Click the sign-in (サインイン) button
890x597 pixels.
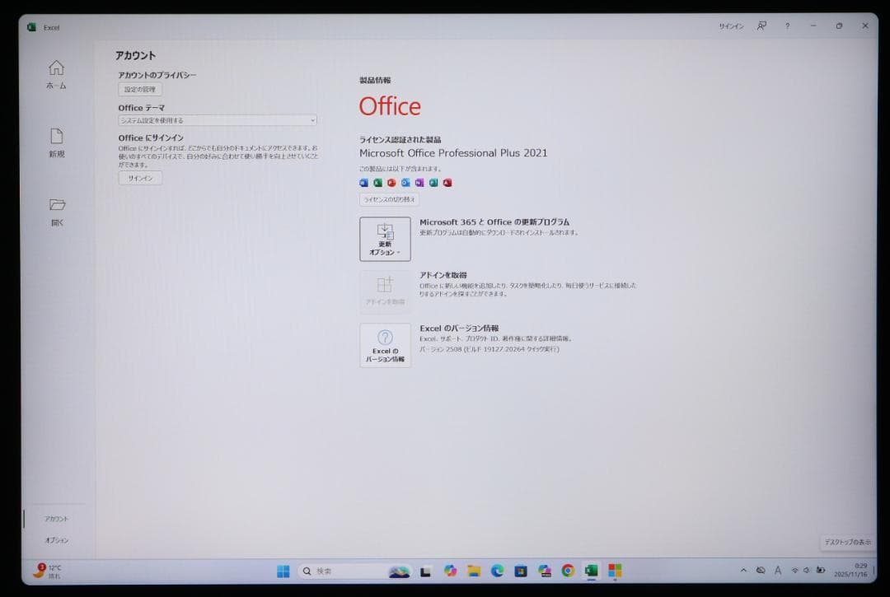140,178
